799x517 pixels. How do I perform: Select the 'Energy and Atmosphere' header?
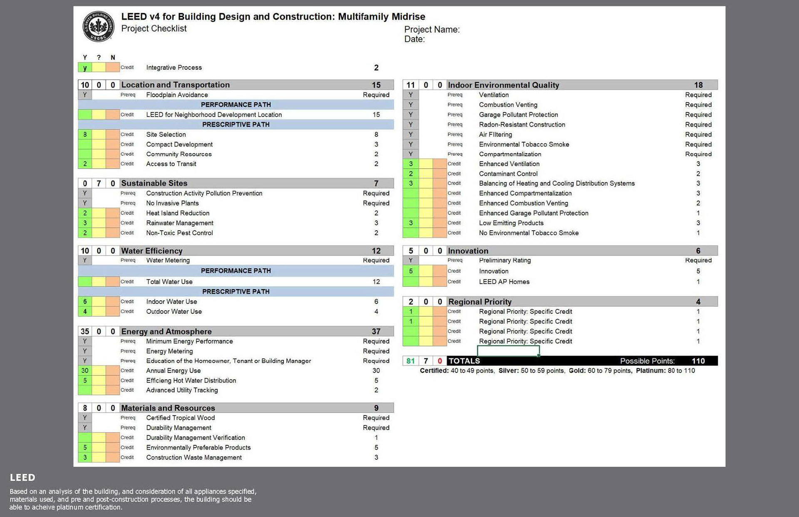coord(166,331)
